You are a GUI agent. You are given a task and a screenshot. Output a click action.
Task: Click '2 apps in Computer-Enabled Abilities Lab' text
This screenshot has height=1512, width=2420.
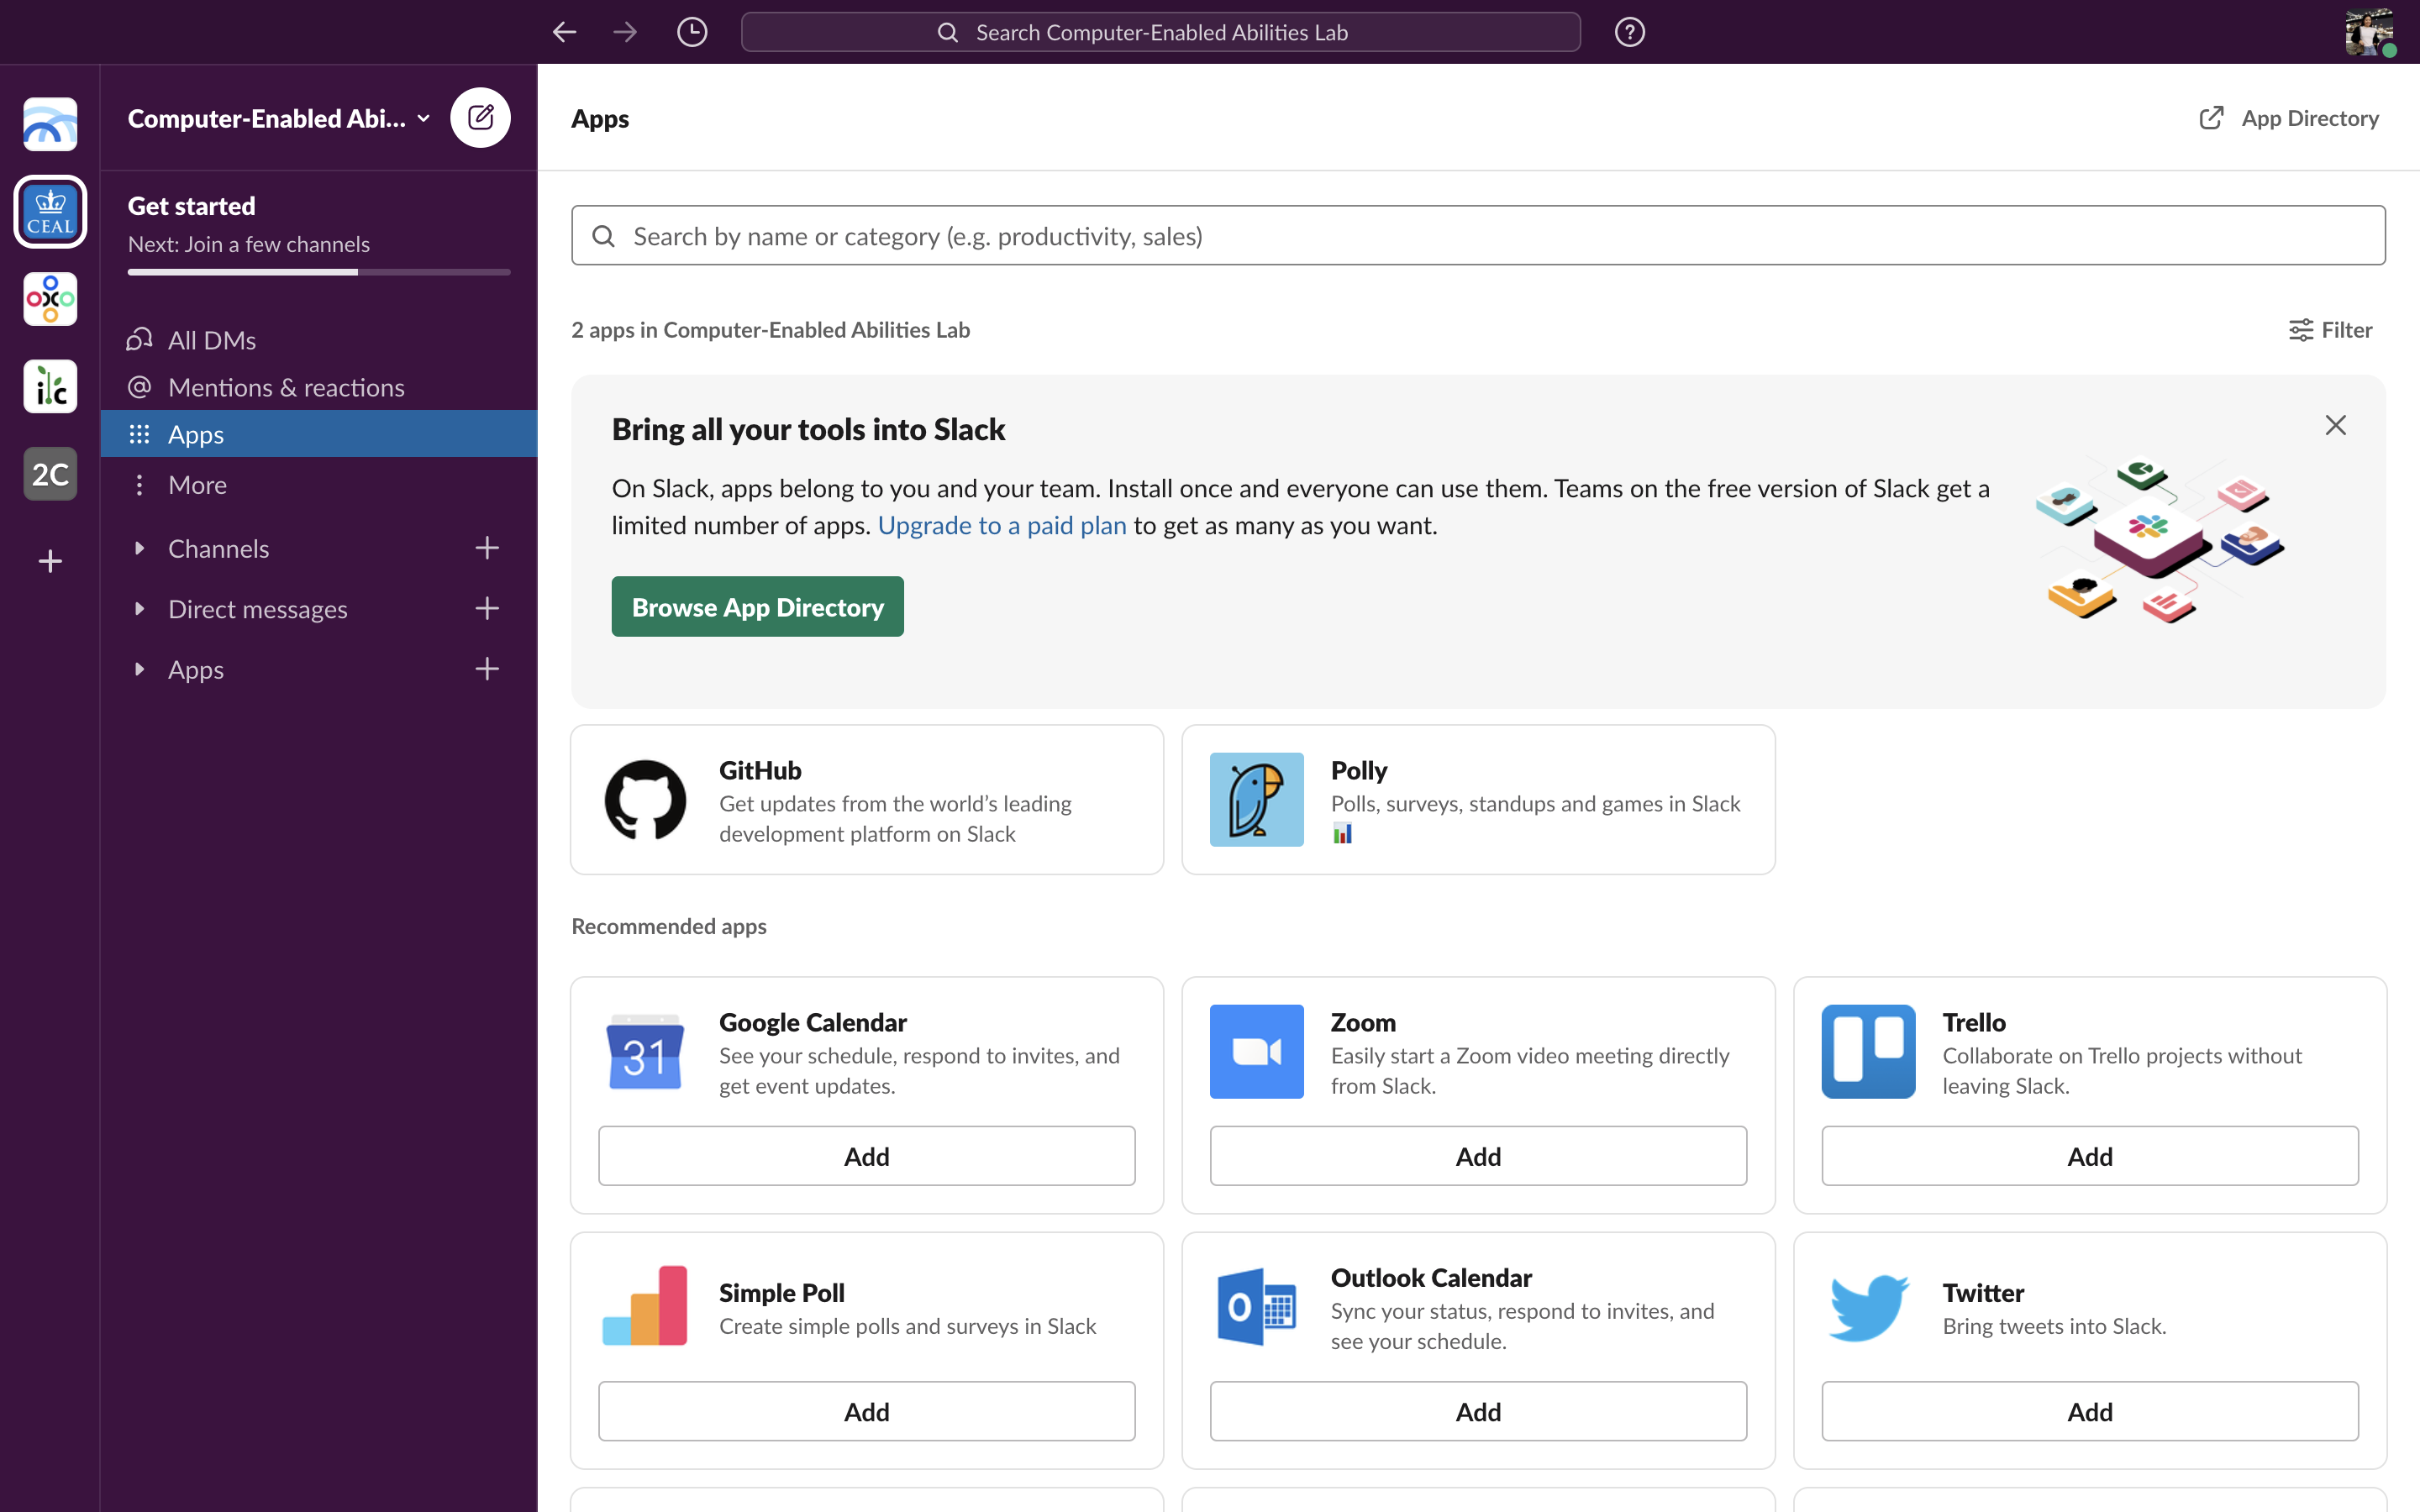point(770,330)
